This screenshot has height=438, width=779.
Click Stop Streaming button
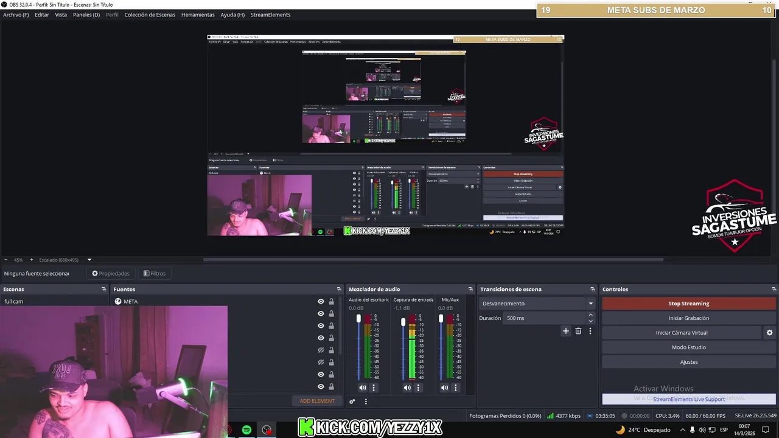click(688, 304)
